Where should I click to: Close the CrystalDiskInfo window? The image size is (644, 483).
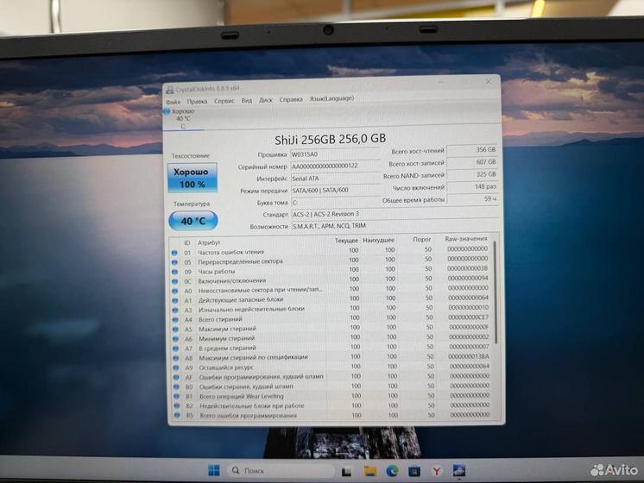488,82
